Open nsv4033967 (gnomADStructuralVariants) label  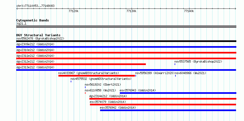pyautogui.click(x=89, y=73)
